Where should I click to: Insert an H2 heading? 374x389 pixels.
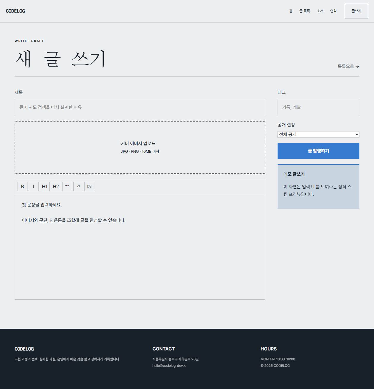pyautogui.click(x=56, y=187)
